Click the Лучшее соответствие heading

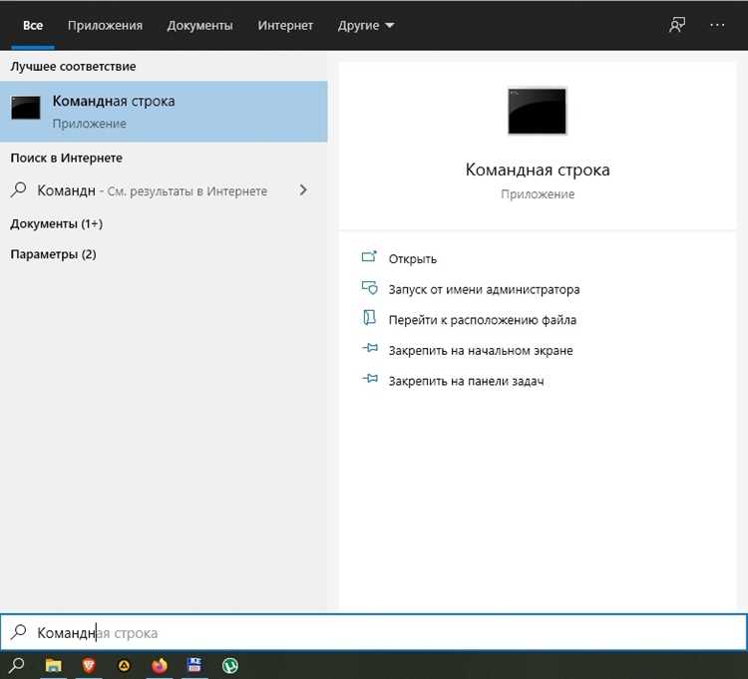point(73,66)
